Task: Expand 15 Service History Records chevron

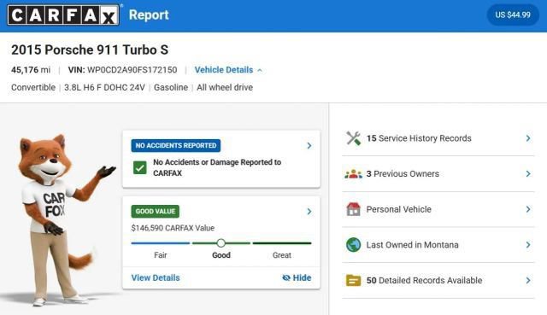Action: pos(528,138)
